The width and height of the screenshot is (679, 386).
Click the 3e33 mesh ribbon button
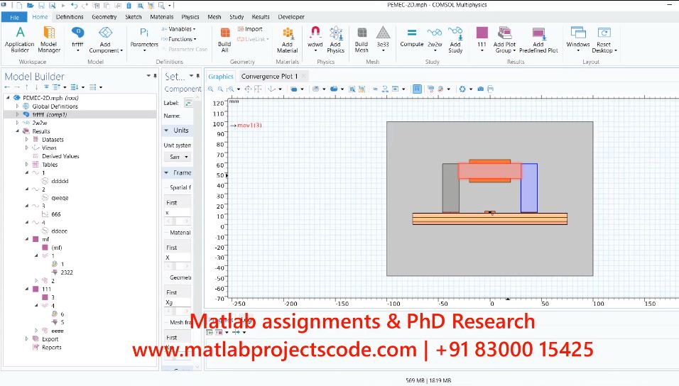point(383,39)
